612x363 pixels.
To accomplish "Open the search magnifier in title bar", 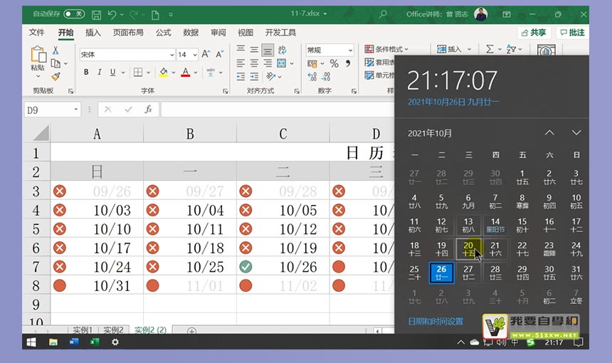I will click(x=383, y=14).
